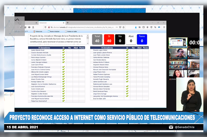Click Isabel Allende Bussi's Si checkmark
Screen dimensions: 207x137
63,50
